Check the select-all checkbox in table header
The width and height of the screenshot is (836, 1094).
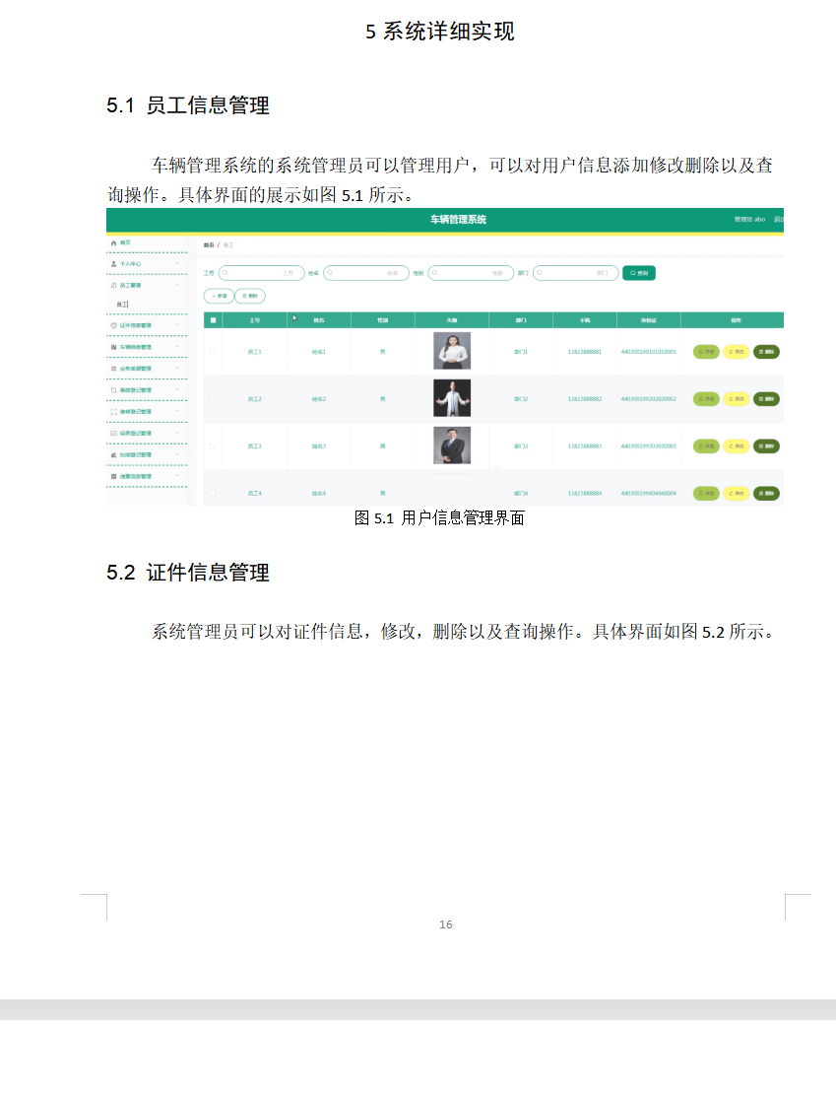coord(215,318)
